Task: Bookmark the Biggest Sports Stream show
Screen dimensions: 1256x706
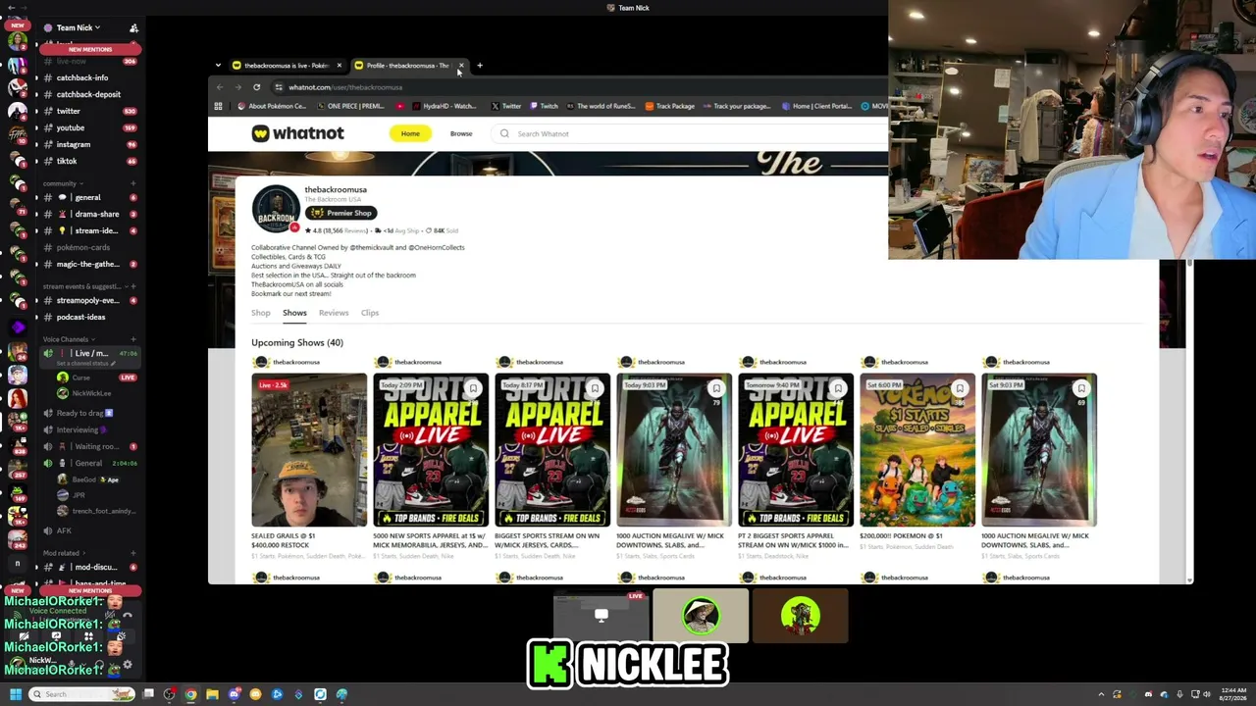Action: pos(595,388)
